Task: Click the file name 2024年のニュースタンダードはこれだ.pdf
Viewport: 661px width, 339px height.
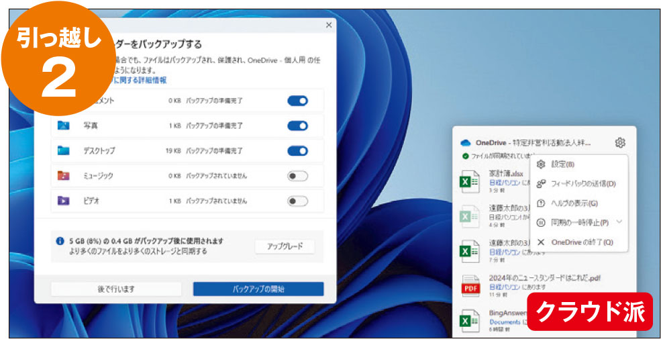Action: (545, 279)
